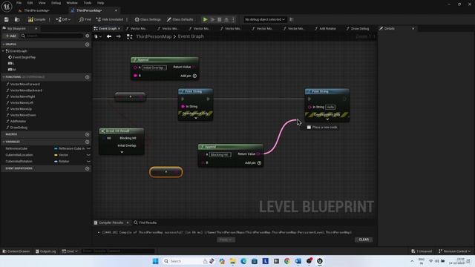
Task: Browse to asset in Content Browser
Action: click(x=17, y=19)
